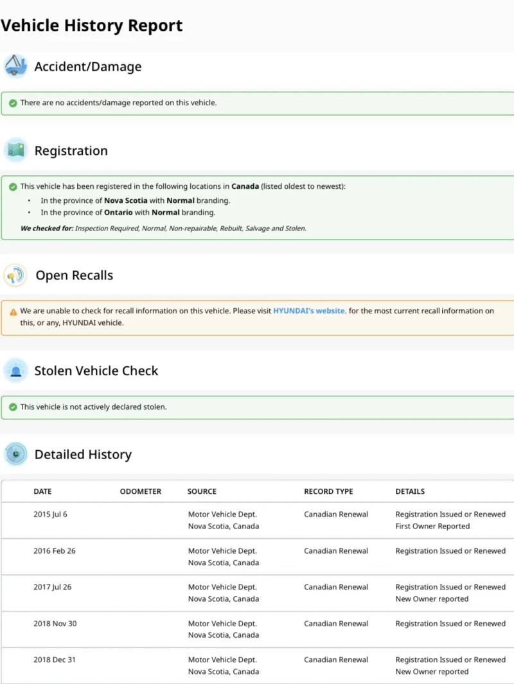The height and width of the screenshot is (684, 514).
Task: Click the Vehicle History Report title
Action: 92,26
